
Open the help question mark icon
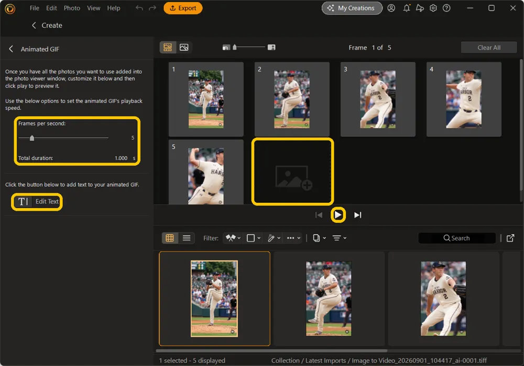point(446,8)
